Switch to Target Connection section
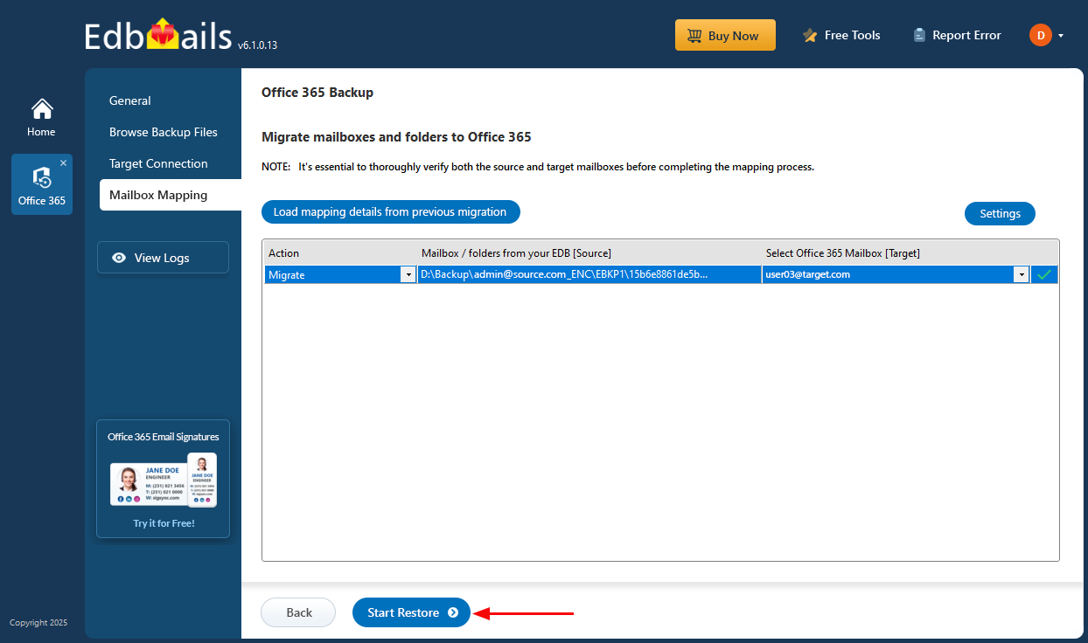The image size is (1088, 643). pyautogui.click(x=158, y=163)
